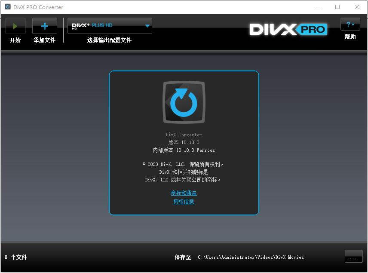Click the browse output folder ellipsis button

coord(353,256)
